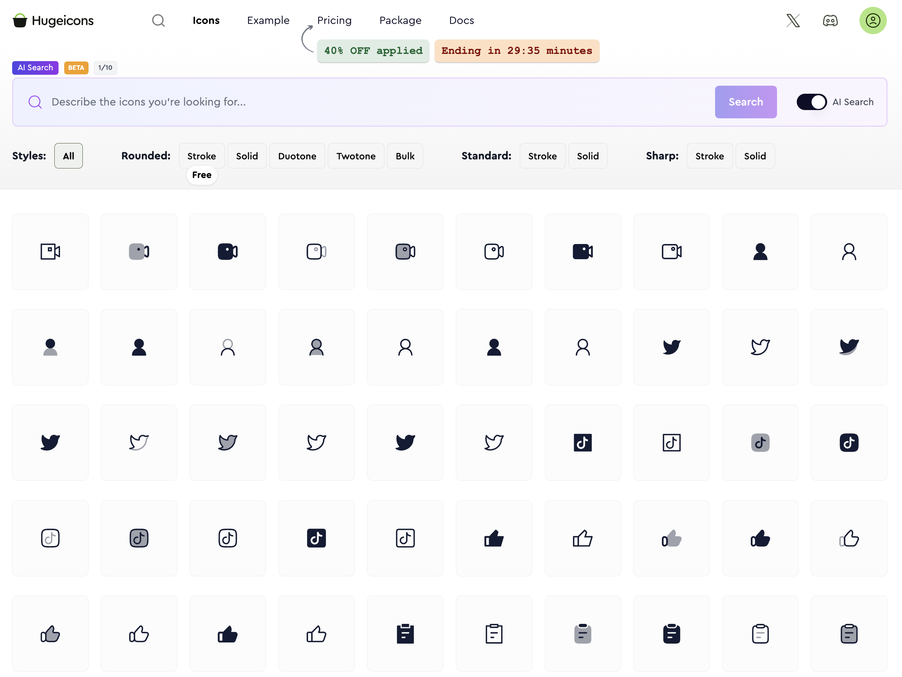Select the Stroke filter under Sharp styles
Image resolution: width=902 pixels, height=677 pixels.
pos(709,156)
